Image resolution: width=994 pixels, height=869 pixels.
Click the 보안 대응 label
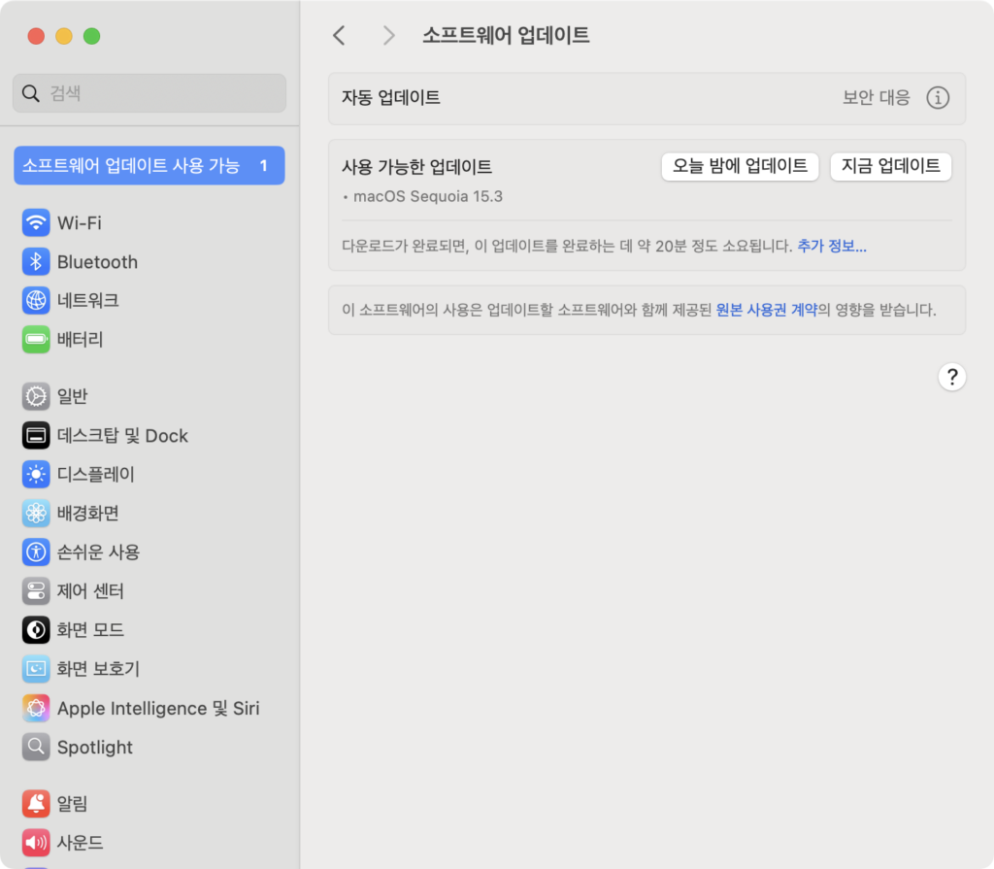(877, 98)
